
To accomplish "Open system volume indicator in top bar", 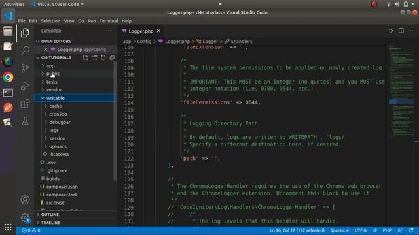I will [397, 5].
